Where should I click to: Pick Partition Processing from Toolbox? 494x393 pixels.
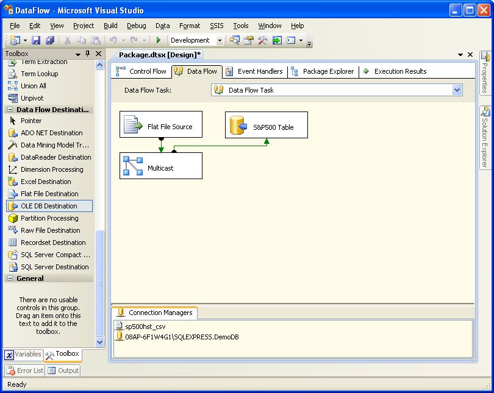(x=49, y=218)
